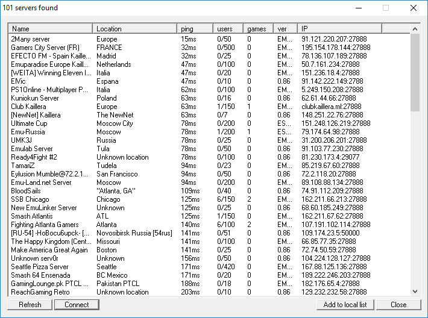Image resolution: width=428 pixels, height=318 pixels.
Task: Select Make America Great Again server
Action: point(209,251)
